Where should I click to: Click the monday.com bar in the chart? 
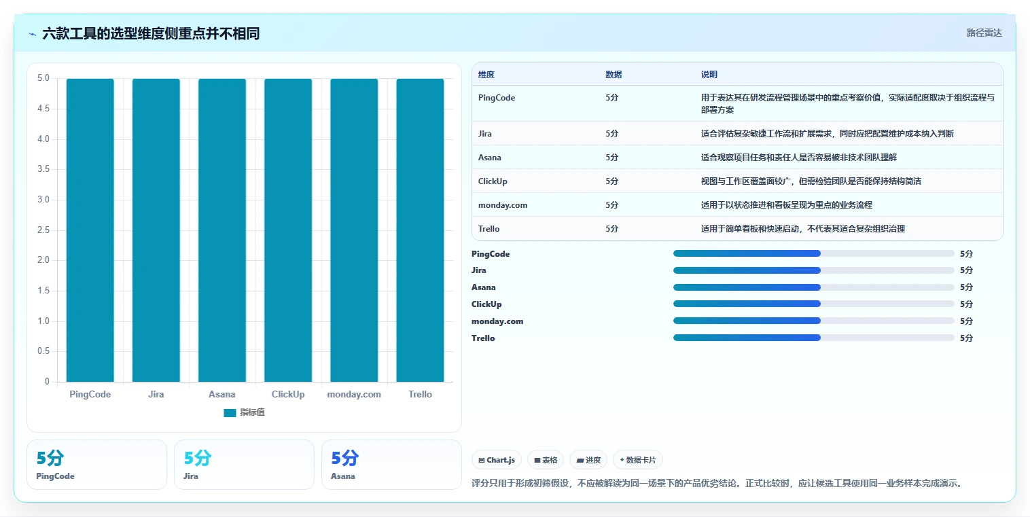[354, 230]
